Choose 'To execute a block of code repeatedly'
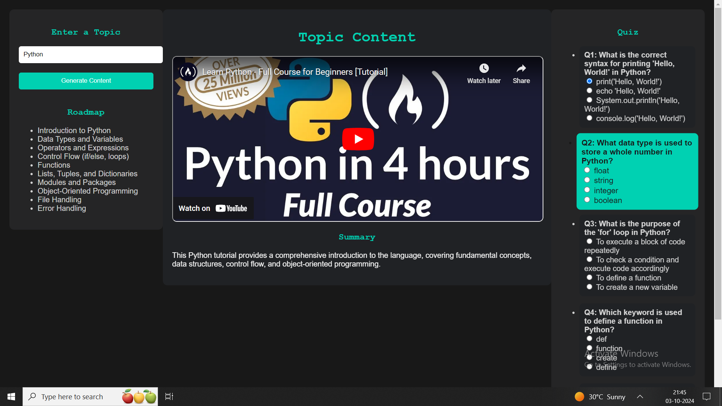 [x=589, y=241]
